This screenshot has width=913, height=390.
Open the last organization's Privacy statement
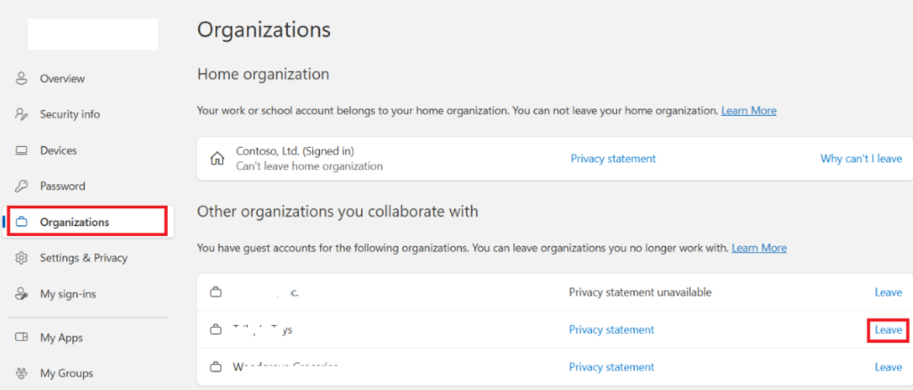[x=611, y=367]
